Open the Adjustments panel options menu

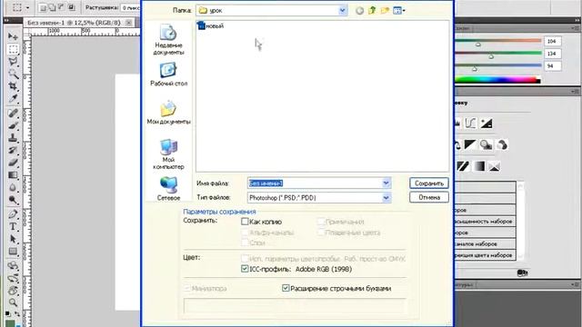tap(575, 91)
